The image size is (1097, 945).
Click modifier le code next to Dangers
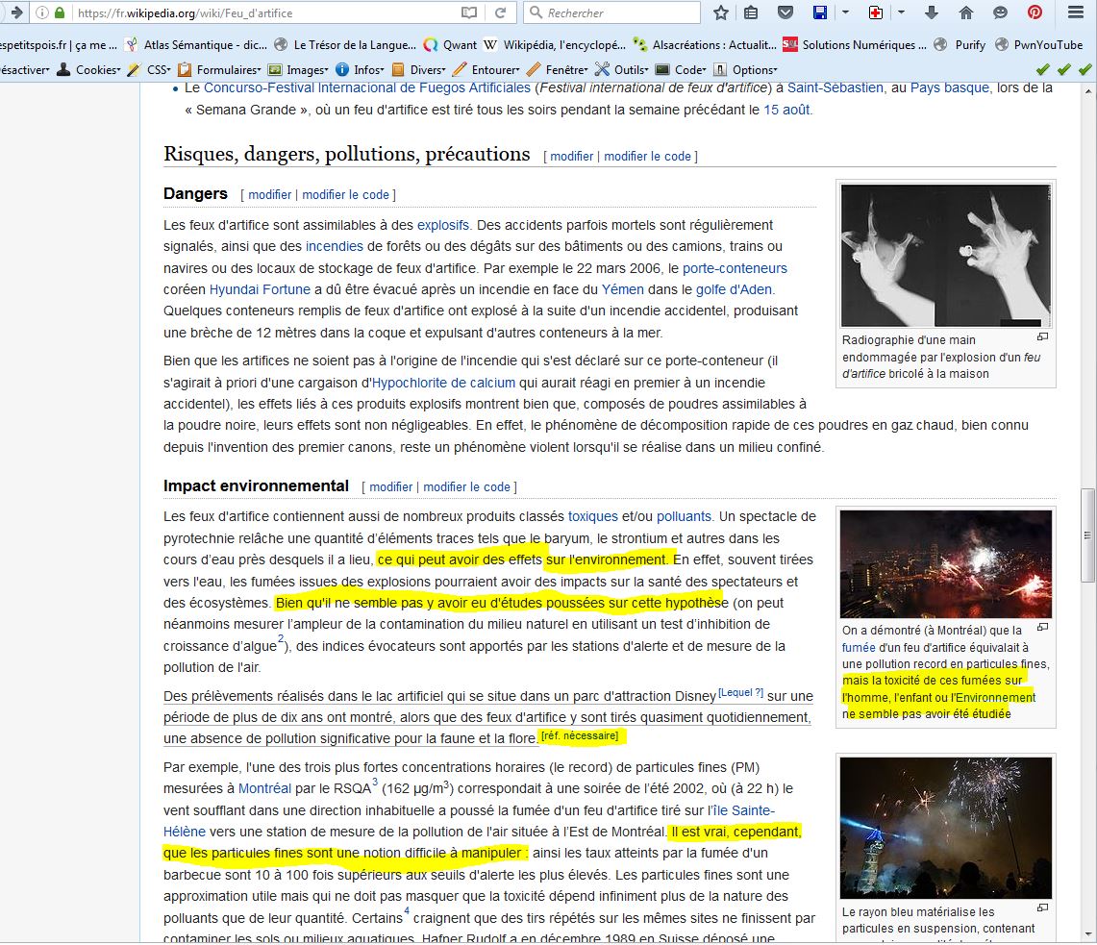click(345, 194)
